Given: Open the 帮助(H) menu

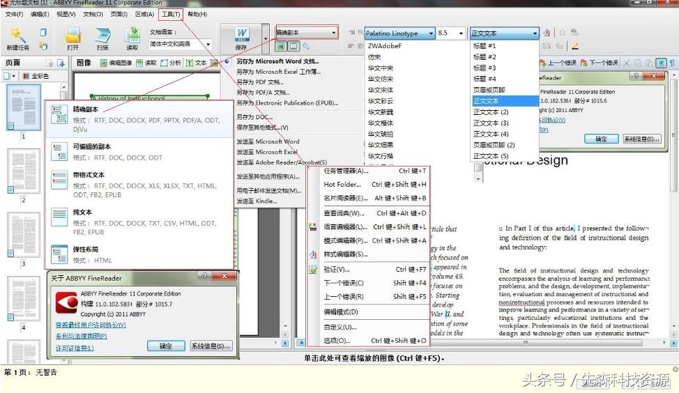Looking at the screenshot, I should 197,14.
